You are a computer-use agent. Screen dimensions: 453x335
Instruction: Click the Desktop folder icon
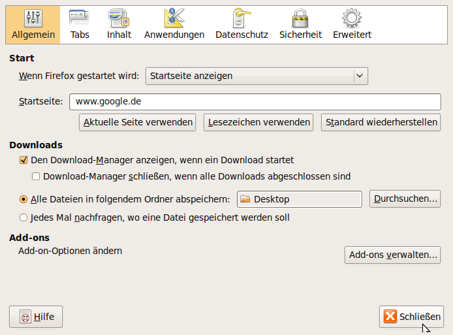[x=245, y=199]
